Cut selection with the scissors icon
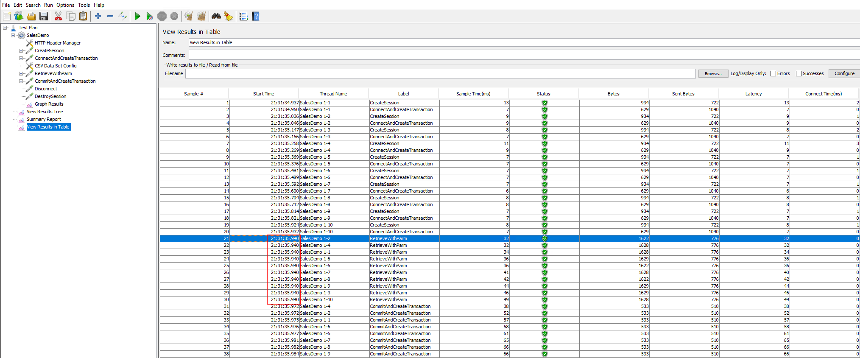This screenshot has width=860, height=358. pos(59,16)
